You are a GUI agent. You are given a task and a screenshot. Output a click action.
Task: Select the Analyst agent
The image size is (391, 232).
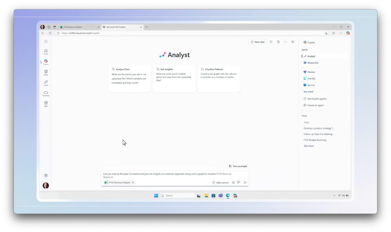(325, 56)
